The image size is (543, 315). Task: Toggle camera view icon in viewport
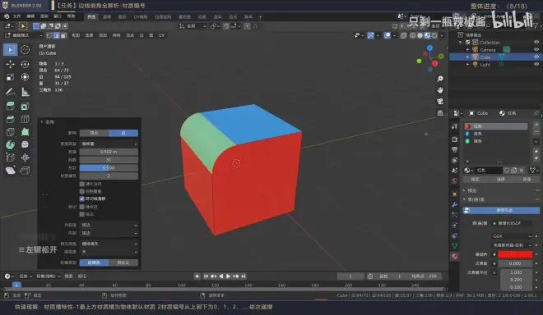point(440,102)
